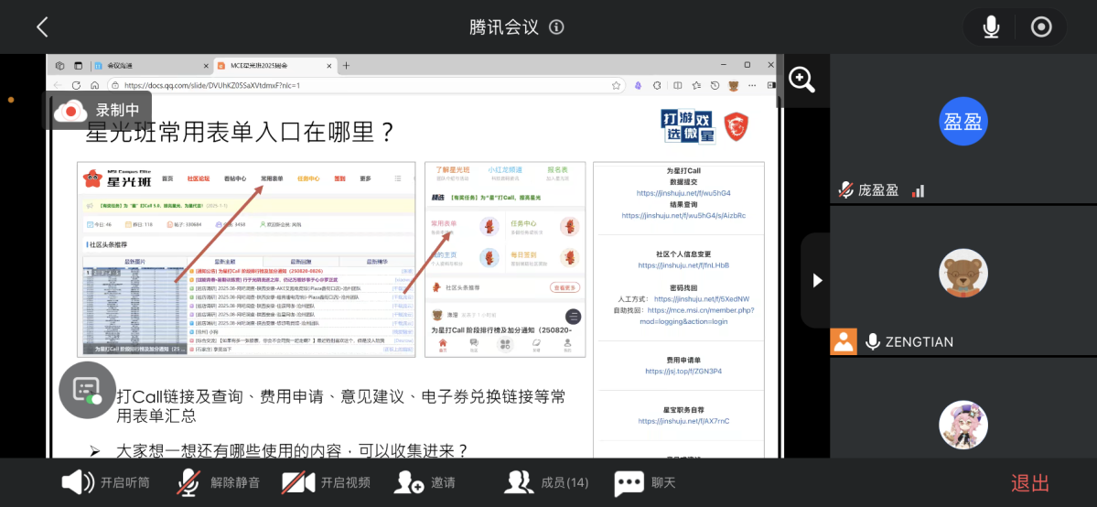Open the 邀请 invite option
The width and height of the screenshot is (1097, 507).
pos(425,482)
